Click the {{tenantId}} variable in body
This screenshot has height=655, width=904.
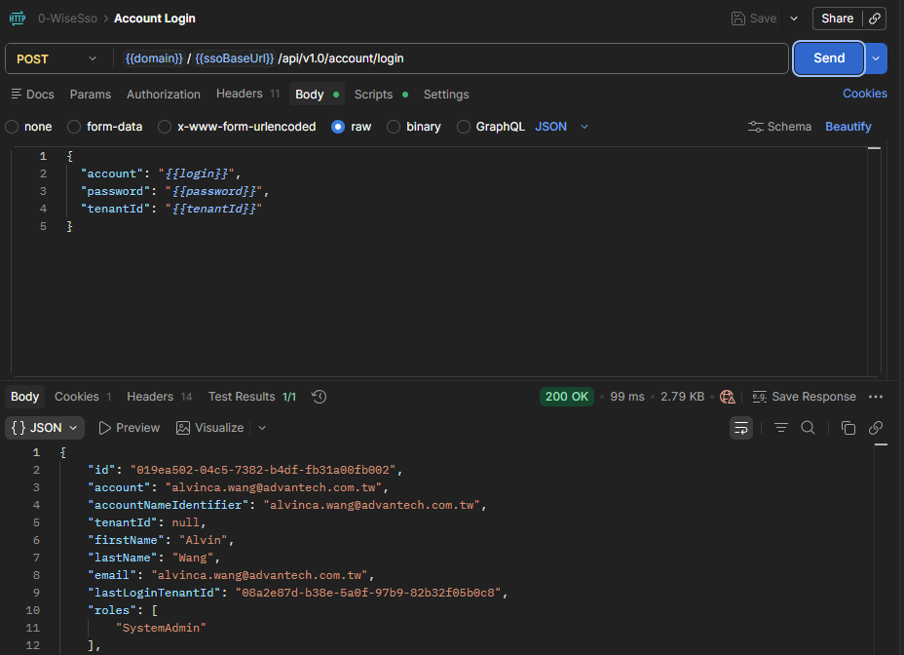tap(214, 209)
